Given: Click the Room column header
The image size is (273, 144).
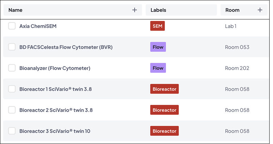Looking at the screenshot, I should 232,10.
